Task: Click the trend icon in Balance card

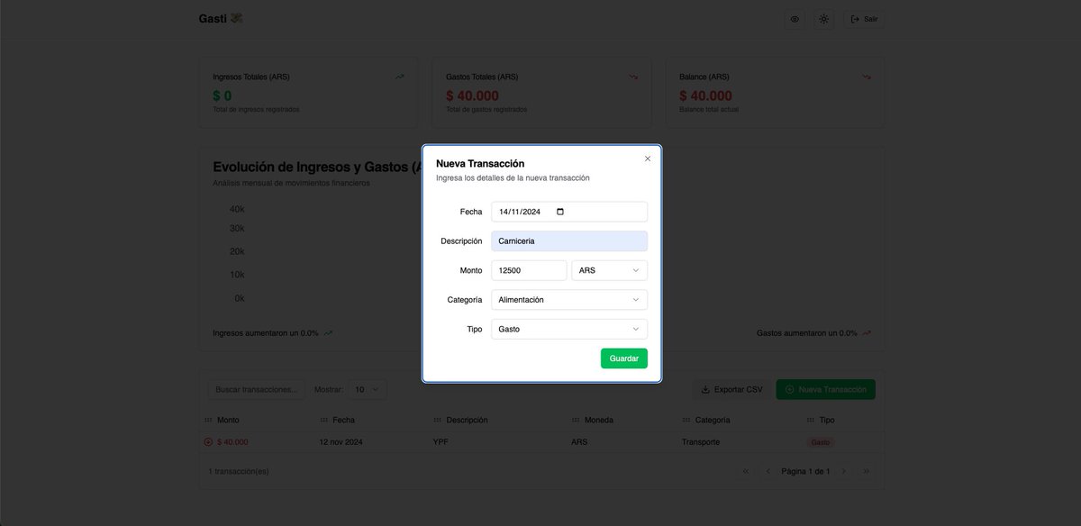Action: (867, 77)
